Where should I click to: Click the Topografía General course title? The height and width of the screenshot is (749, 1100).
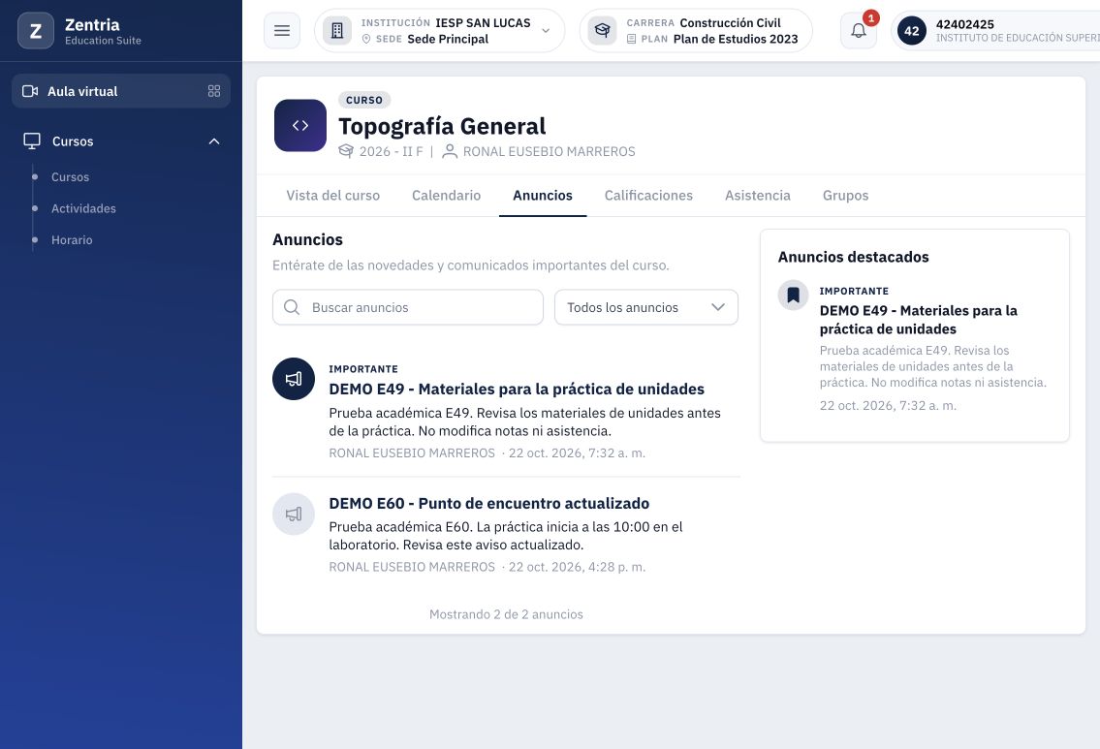(442, 126)
